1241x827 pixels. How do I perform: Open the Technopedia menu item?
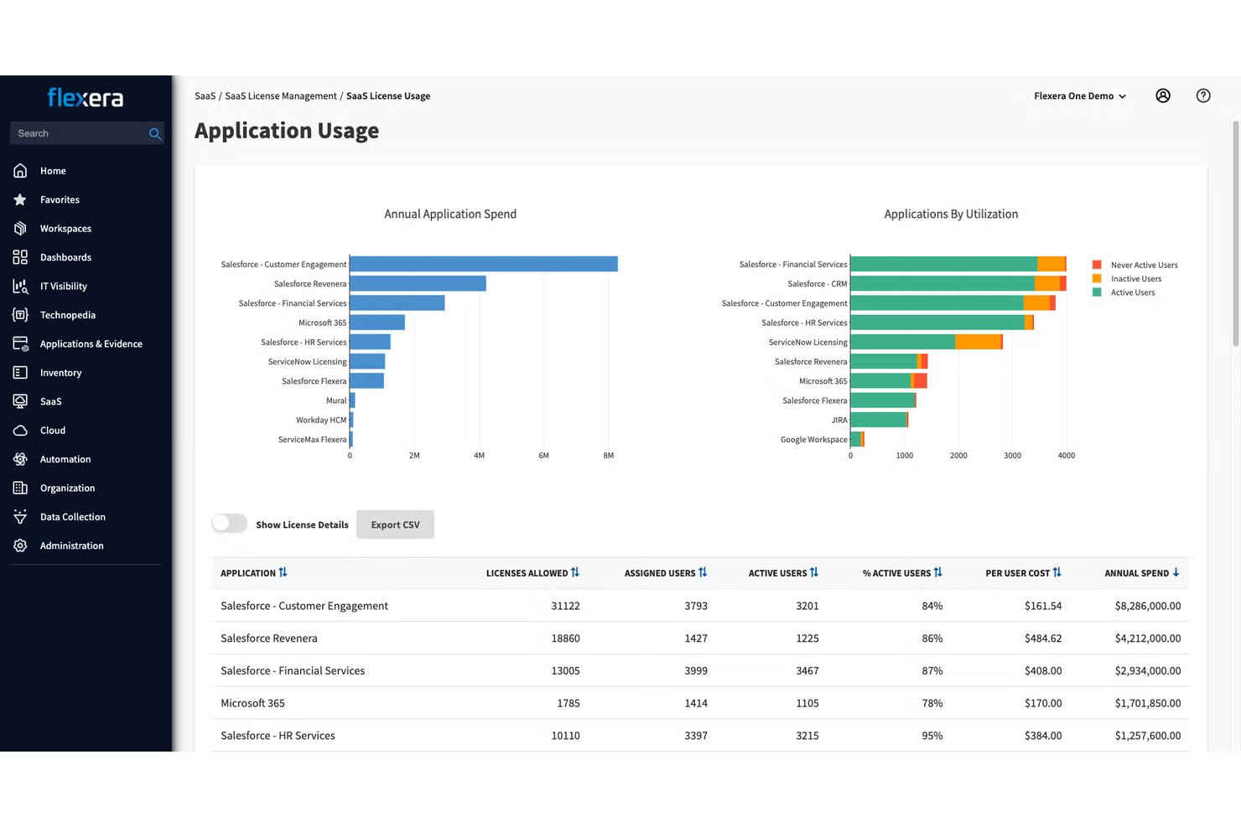[68, 315]
